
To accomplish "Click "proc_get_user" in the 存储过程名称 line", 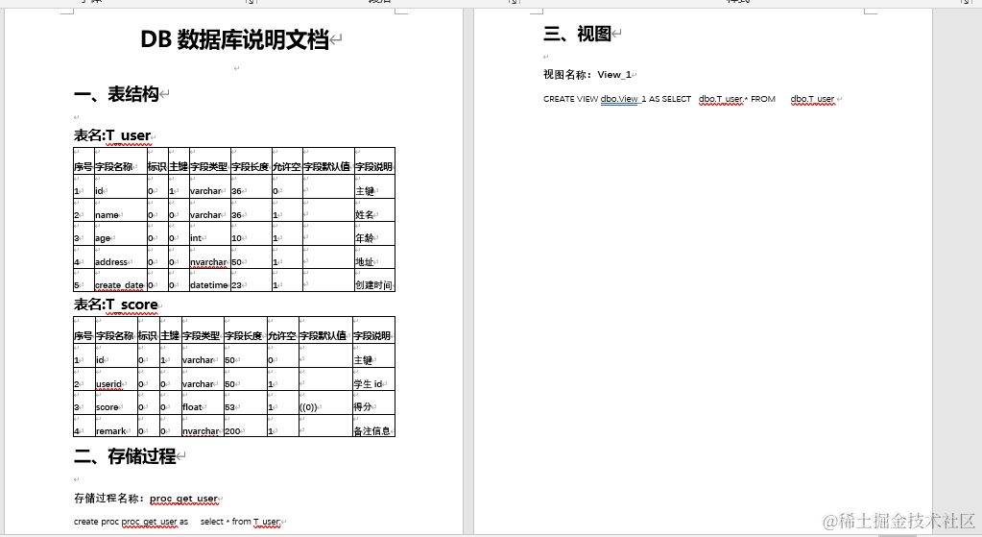I will (x=183, y=499).
